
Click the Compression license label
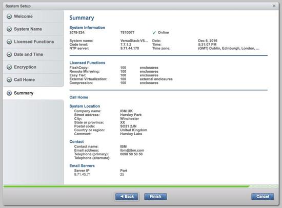(81, 83)
